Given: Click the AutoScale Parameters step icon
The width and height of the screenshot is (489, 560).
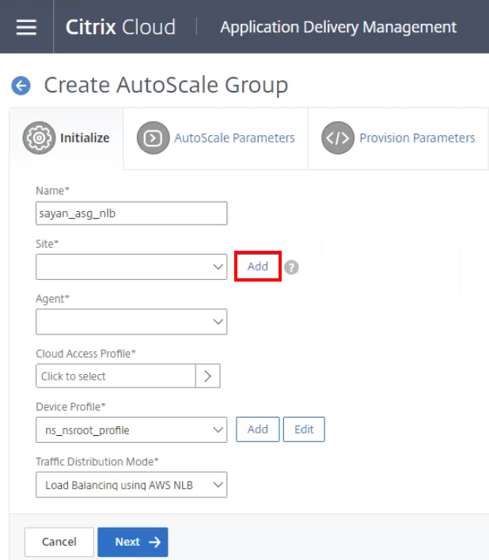Looking at the screenshot, I should pos(153,138).
